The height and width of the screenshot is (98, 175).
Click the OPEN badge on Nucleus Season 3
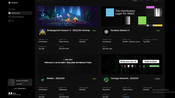point(158,31)
